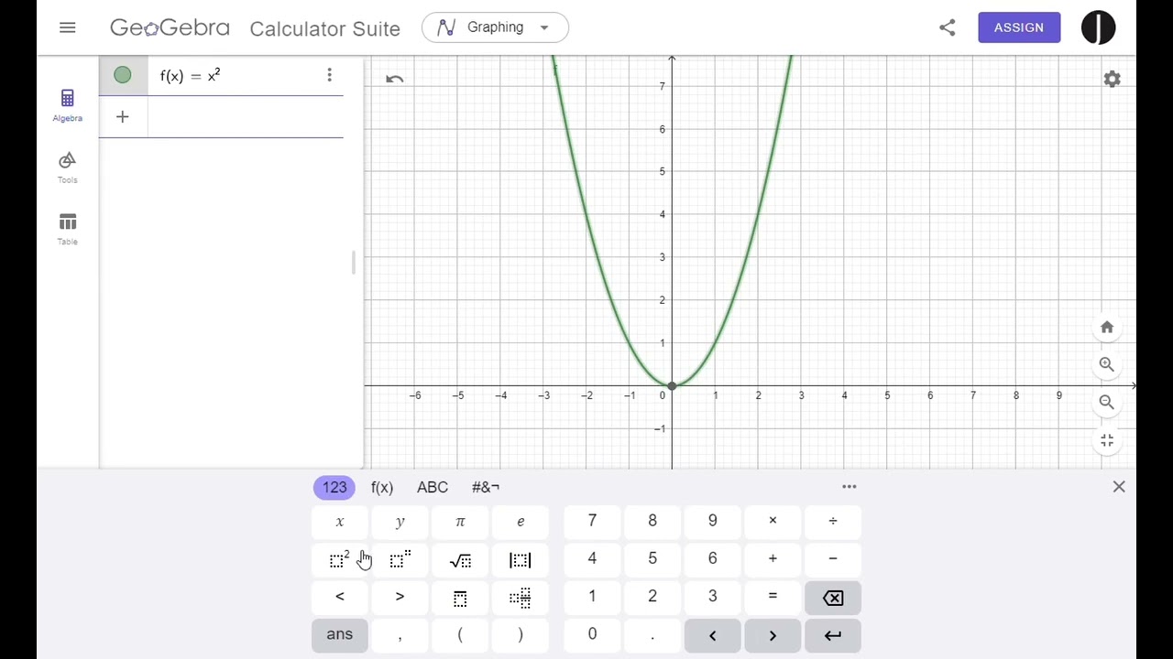Tap the backspace delete key
Screen dimensions: 1173x659
coord(833,597)
